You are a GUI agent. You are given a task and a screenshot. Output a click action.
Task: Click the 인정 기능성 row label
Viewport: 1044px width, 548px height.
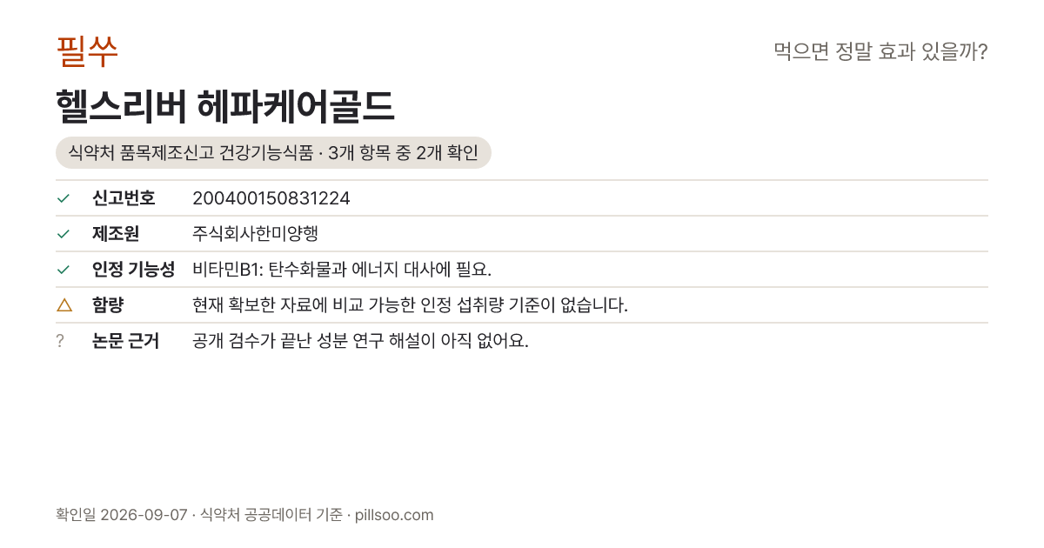tap(133, 270)
